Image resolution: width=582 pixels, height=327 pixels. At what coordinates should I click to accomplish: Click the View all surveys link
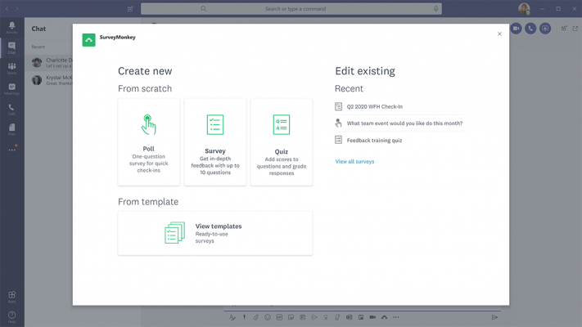(354, 161)
